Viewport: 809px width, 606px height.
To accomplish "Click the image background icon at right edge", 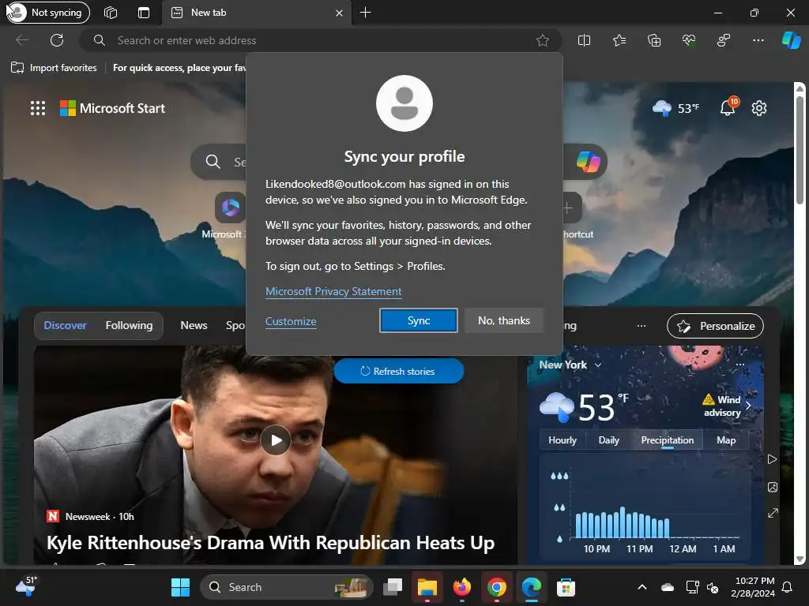I will pyautogui.click(x=773, y=487).
